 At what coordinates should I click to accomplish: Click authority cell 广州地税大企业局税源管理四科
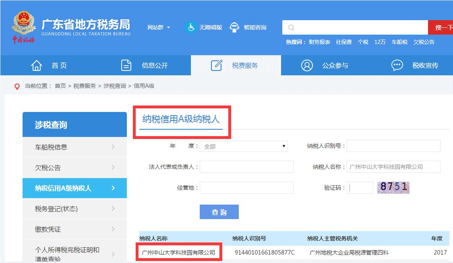[x=349, y=253]
